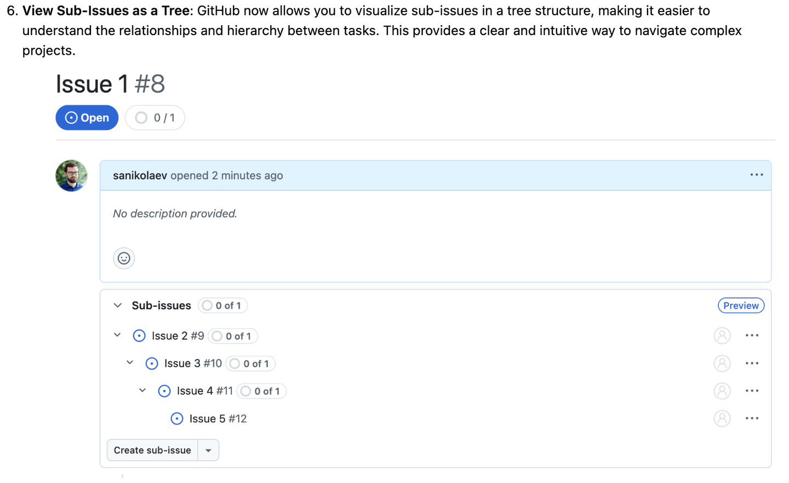Collapse the Sub-issues section chevron
The width and height of the screenshot is (789, 483).
pyautogui.click(x=117, y=305)
